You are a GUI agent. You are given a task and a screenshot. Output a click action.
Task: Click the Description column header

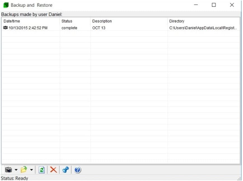coord(102,21)
